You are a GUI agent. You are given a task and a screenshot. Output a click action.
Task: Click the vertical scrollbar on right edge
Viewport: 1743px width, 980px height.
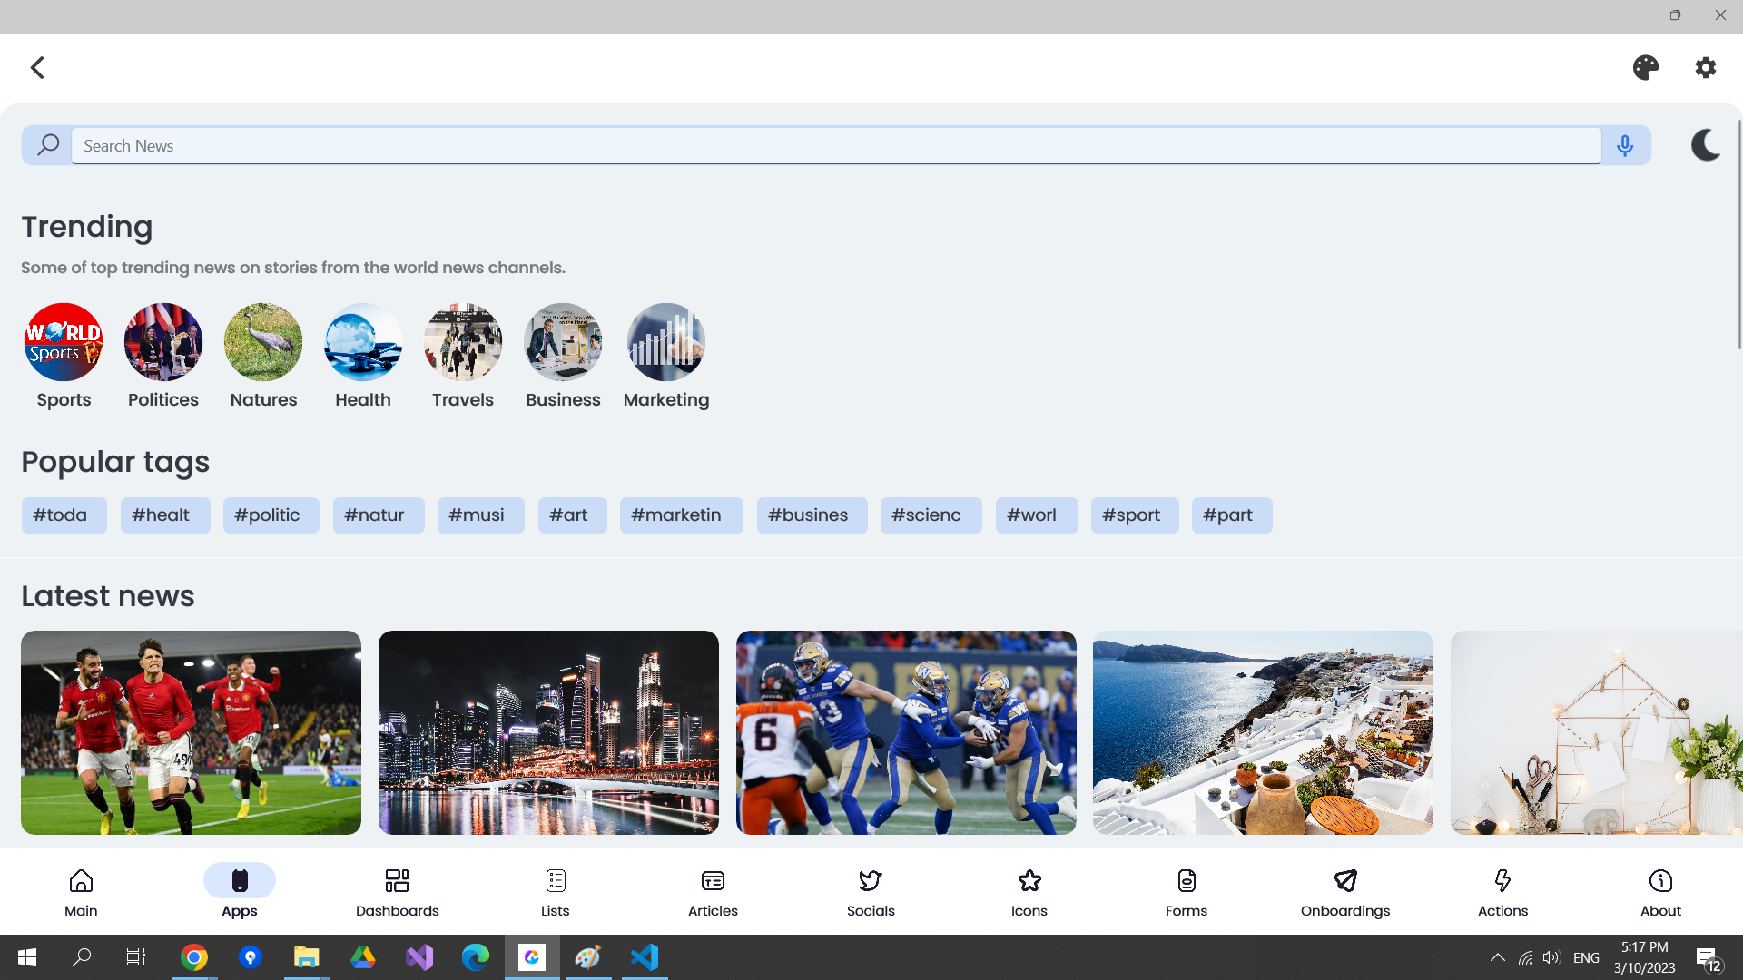pos(1738,236)
